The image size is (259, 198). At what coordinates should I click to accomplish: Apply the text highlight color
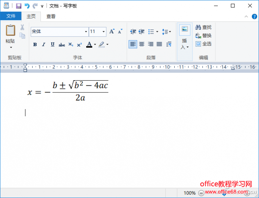(102, 45)
